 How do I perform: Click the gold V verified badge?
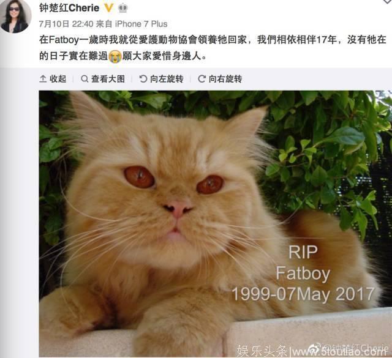pyautogui.click(x=108, y=8)
